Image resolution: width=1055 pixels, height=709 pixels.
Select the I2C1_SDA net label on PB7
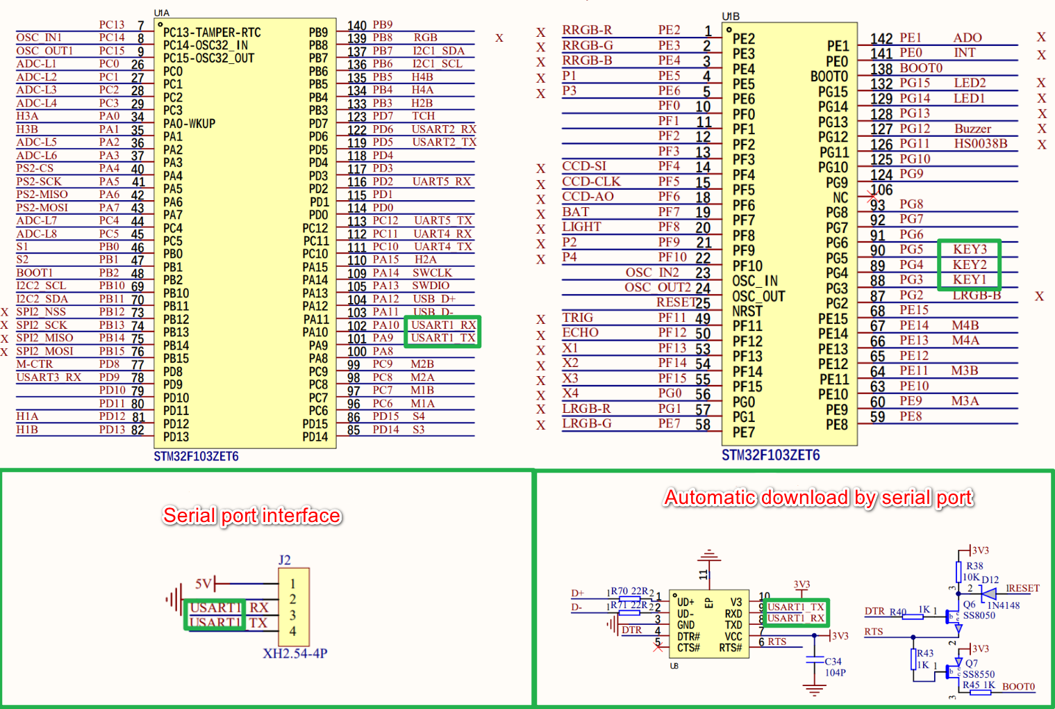[x=438, y=51]
